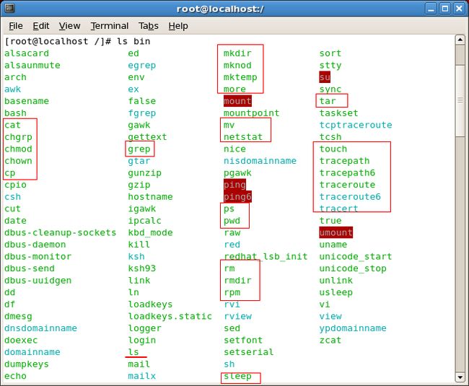Maximize the terminal window
The height and width of the screenshot is (386, 469).
445,9
